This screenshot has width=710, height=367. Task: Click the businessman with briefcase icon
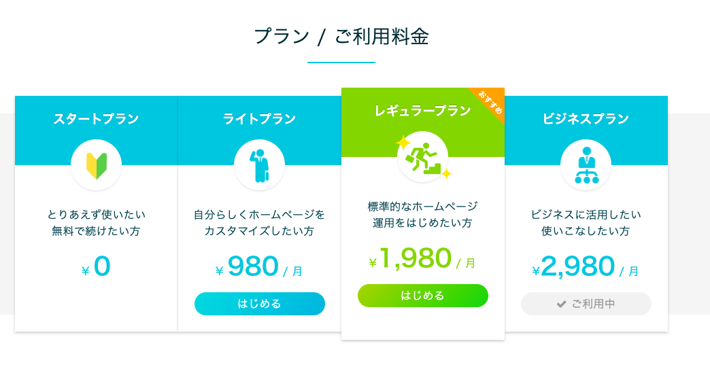pos(260,165)
